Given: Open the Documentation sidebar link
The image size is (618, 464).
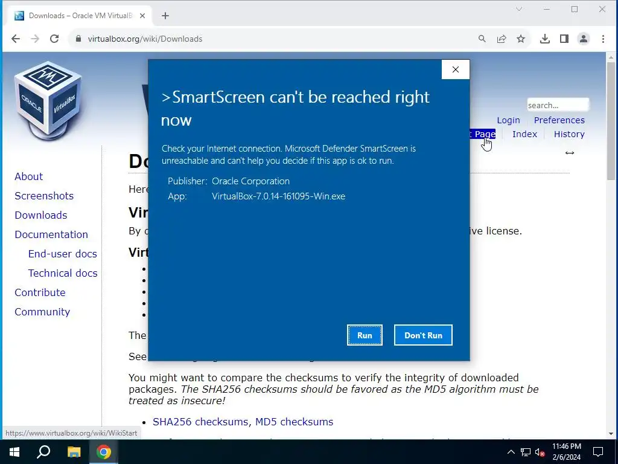Looking at the screenshot, I should pyautogui.click(x=51, y=234).
